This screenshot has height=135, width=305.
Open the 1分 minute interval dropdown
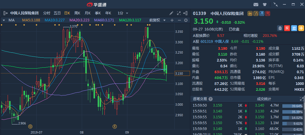[123, 13]
